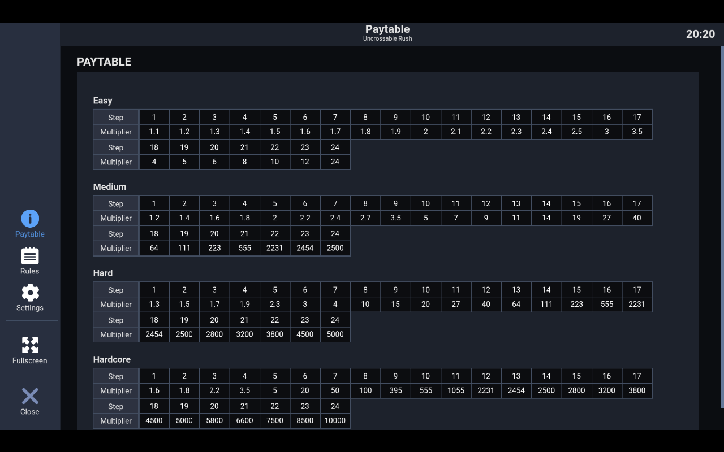Open the Rules notepad icon
The height and width of the screenshot is (452, 724).
coord(30,256)
